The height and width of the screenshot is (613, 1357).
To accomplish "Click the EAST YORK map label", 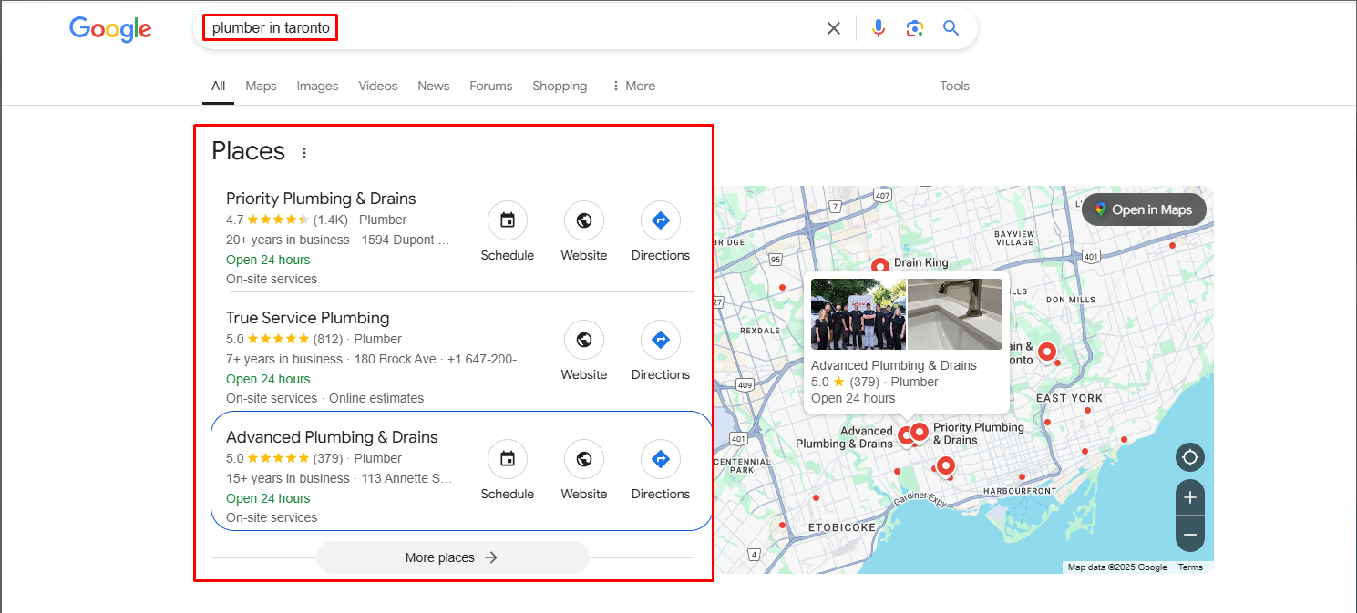I will 1069,398.
